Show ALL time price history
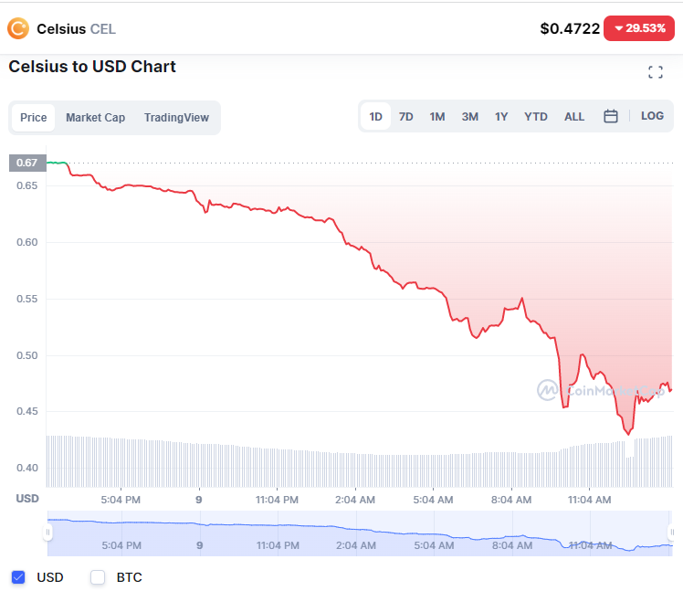This screenshot has width=683, height=591. pyautogui.click(x=574, y=117)
